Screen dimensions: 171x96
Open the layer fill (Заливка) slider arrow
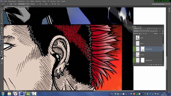coord(163,34)
